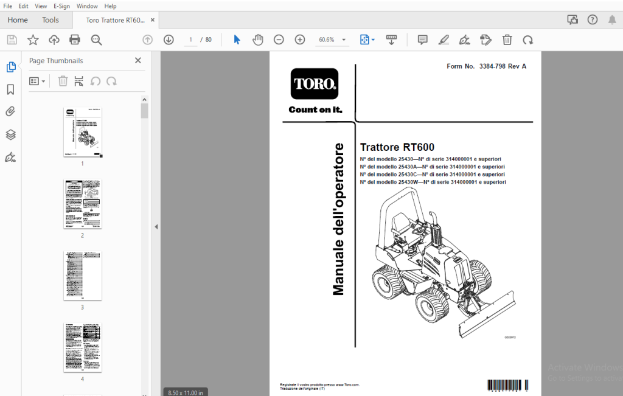Image resolution: width=623 pixels, height=396 pixels.
Task: Open the Attachments paperclip panel
Action: click(11, 111)
